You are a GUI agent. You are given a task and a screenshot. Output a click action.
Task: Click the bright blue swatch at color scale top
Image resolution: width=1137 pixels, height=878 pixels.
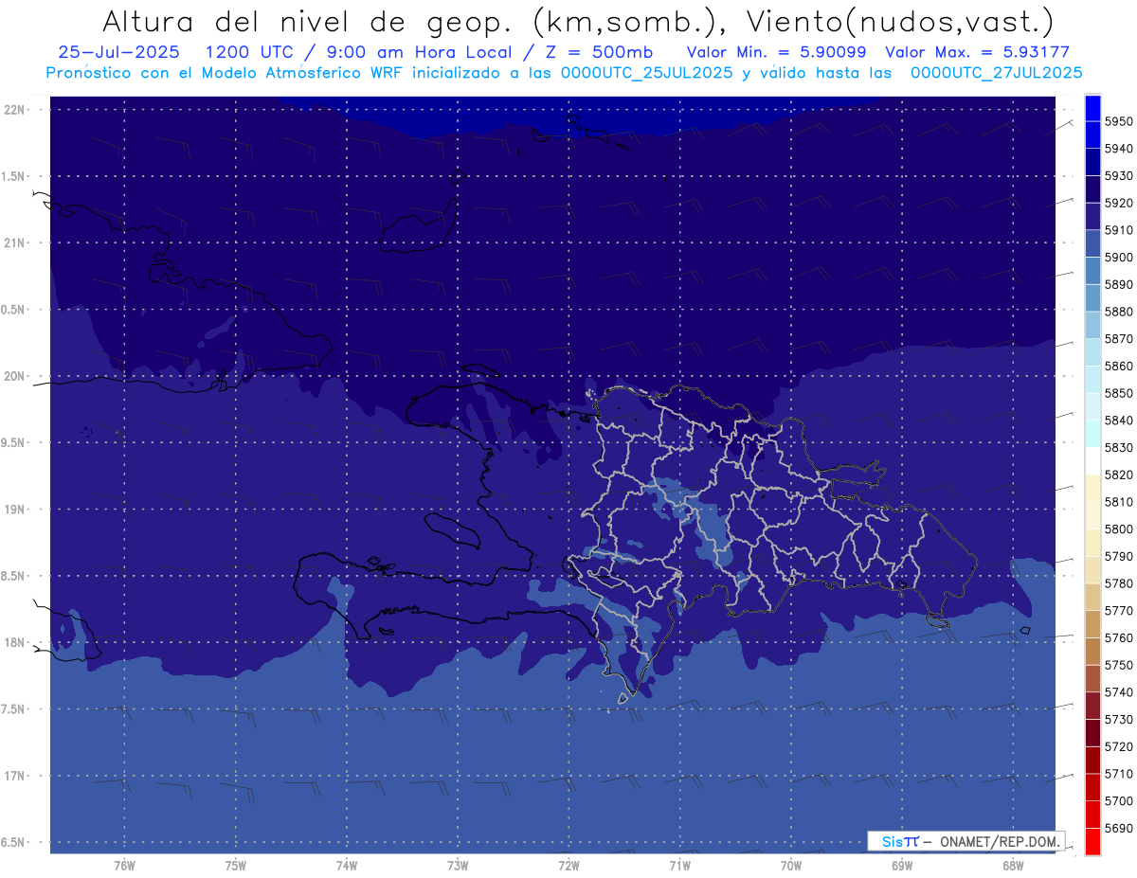[1092, 108]
